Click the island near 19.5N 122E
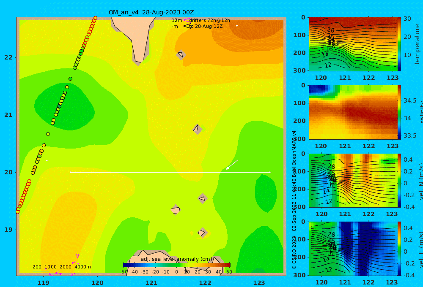 pyautogui.click(x=202, y=198)
